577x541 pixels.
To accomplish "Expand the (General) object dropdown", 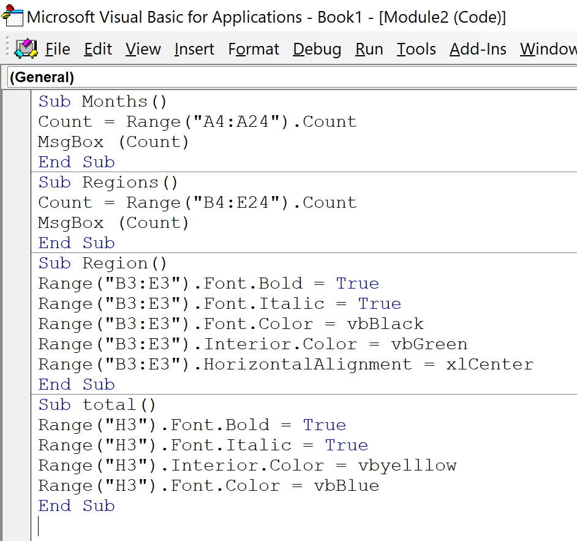I will click(40, 77).
